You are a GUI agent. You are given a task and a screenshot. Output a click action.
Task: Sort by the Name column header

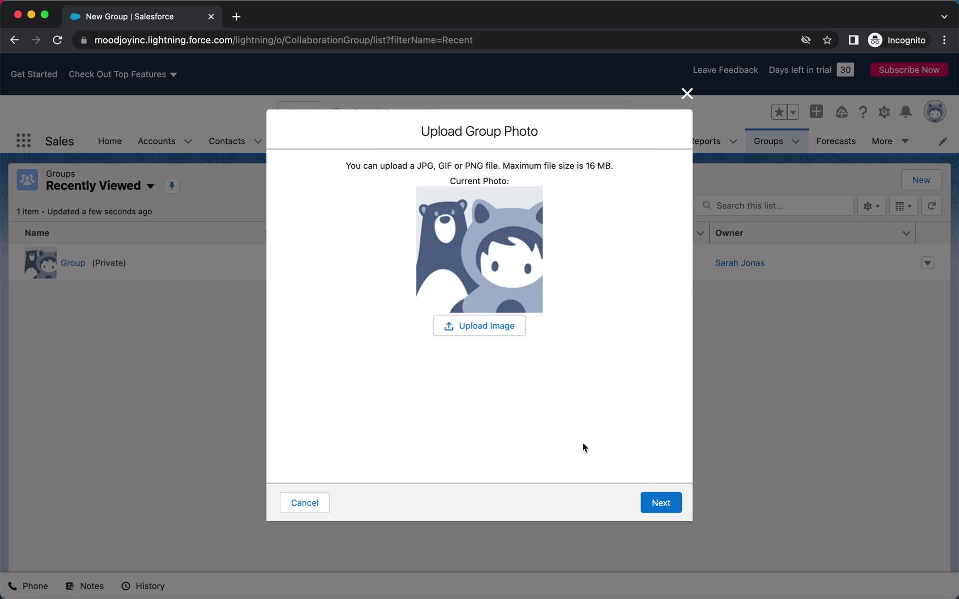[37, 233]
